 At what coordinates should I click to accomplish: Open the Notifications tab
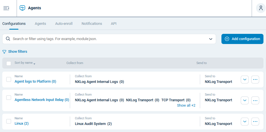pyautogui.click(x=92, y=24)
